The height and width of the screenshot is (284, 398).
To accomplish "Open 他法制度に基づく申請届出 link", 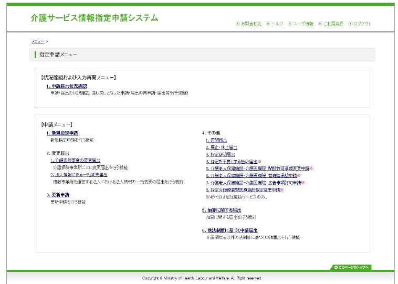I will (x=229, y=230).
